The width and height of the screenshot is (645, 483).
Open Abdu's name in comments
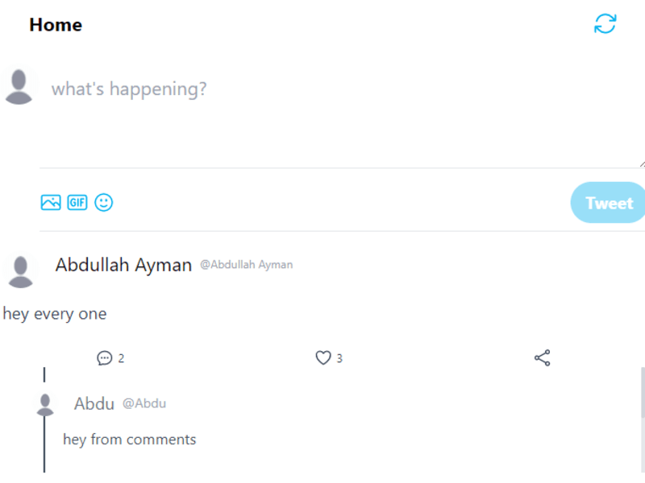click(94, 404)
